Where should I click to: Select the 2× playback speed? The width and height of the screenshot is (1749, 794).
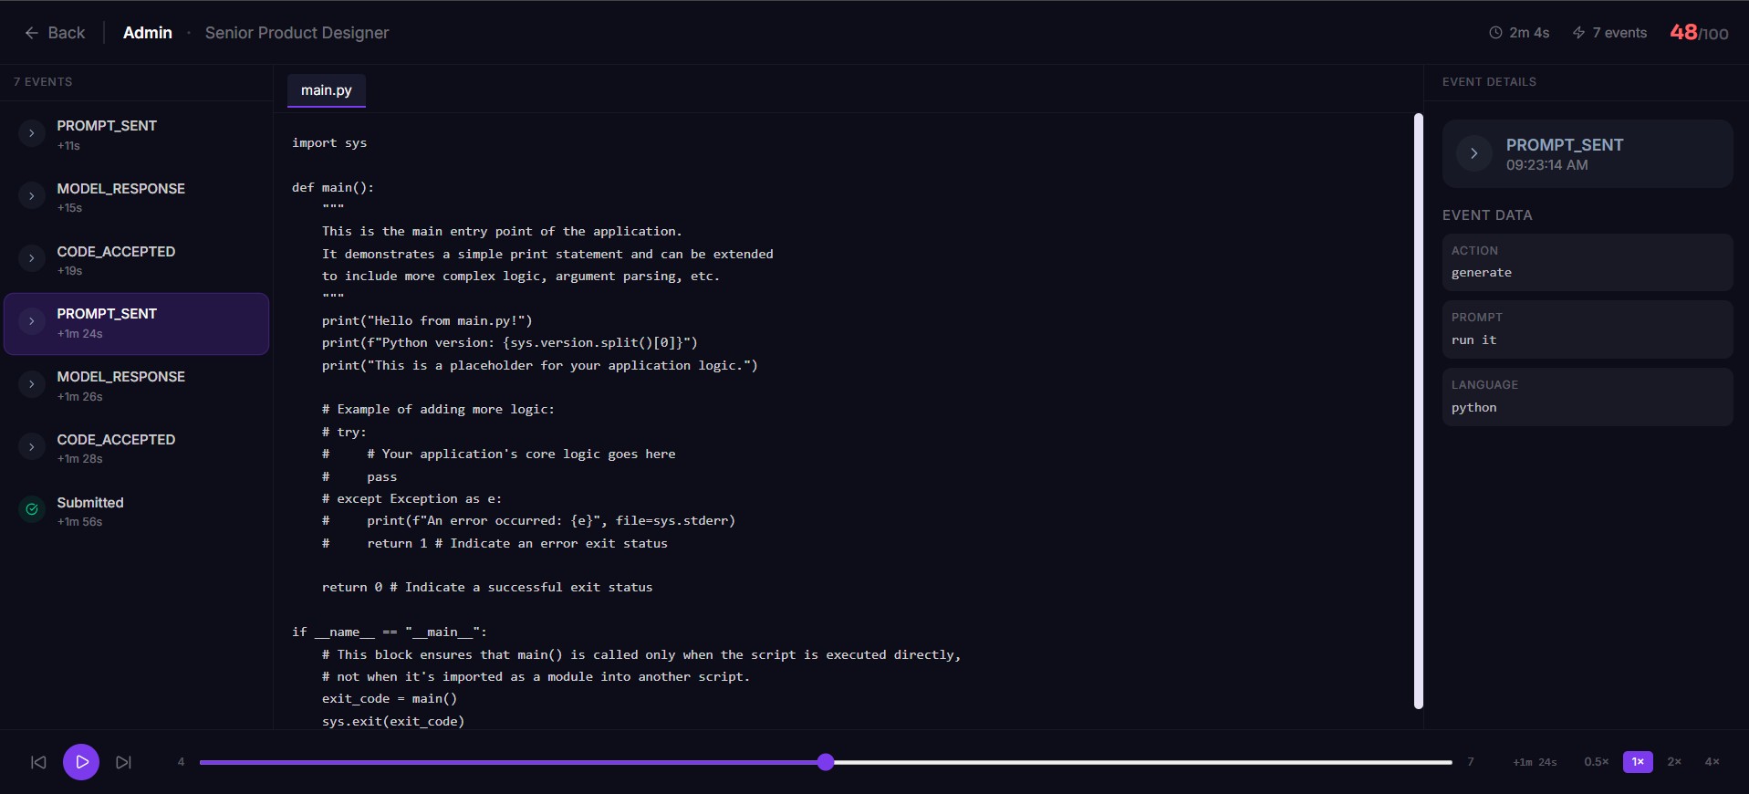pos(1674,762)
